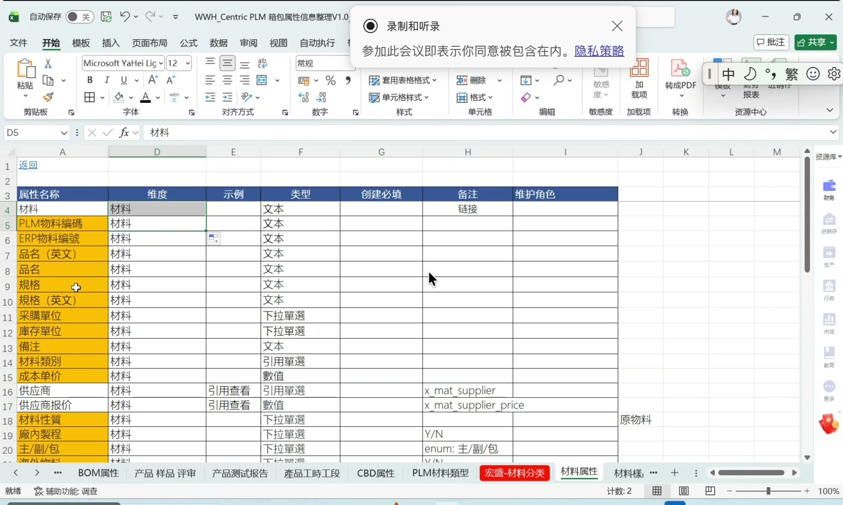
Task: Open the font size dropdown
Action: 187,63
